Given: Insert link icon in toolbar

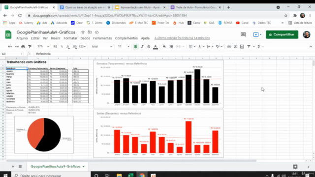Looking at the screenshot, I should point(229,47).
